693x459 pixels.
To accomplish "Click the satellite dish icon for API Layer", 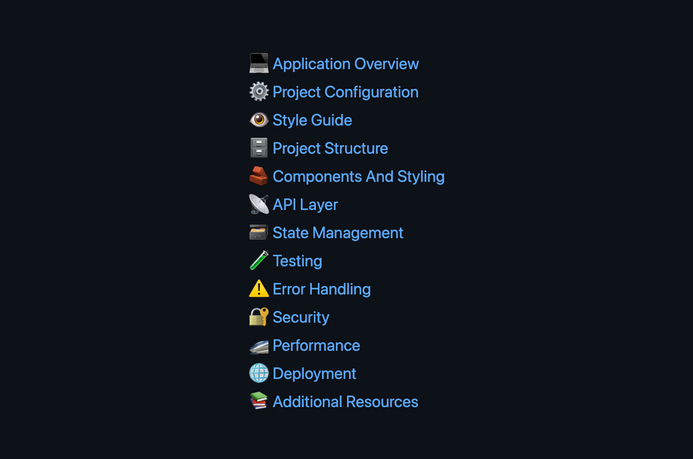I will 259,204.
